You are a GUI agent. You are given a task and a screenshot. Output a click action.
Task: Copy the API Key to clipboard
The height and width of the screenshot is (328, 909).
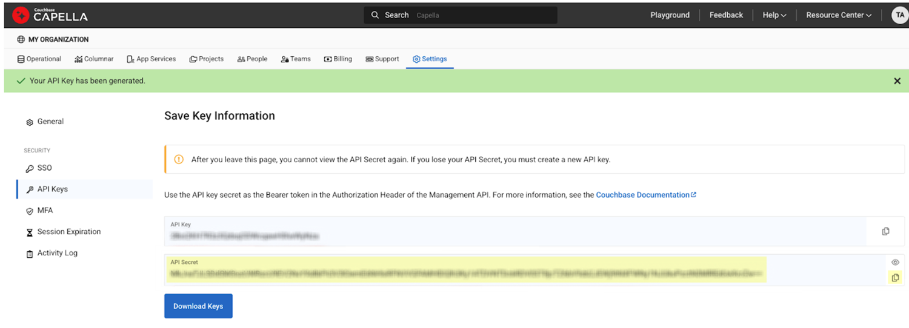[x=885, y=231]
